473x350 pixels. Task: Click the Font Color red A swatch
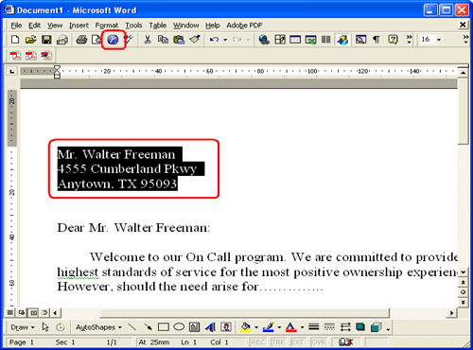pyautogui.click(x=290, y=327)
